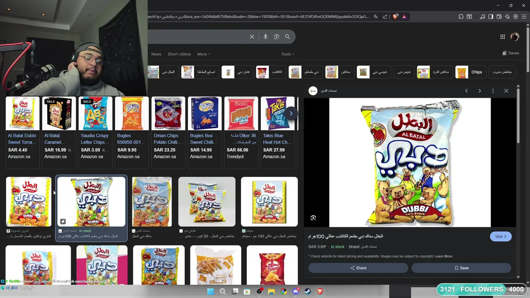Open the Tools dropdown
The height and width of the screenshot is (298, 530).
coord(288,54)
